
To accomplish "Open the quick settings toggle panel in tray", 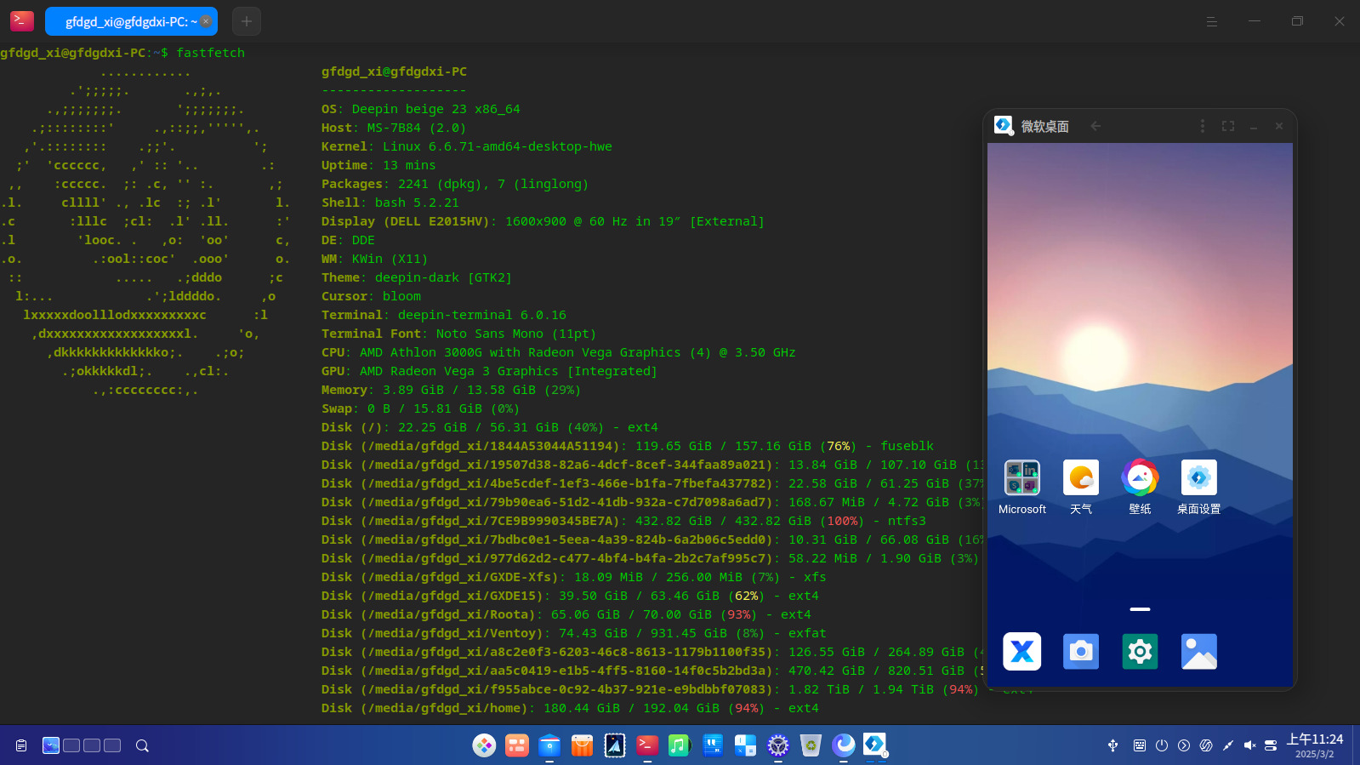I will coord(1271,745).
